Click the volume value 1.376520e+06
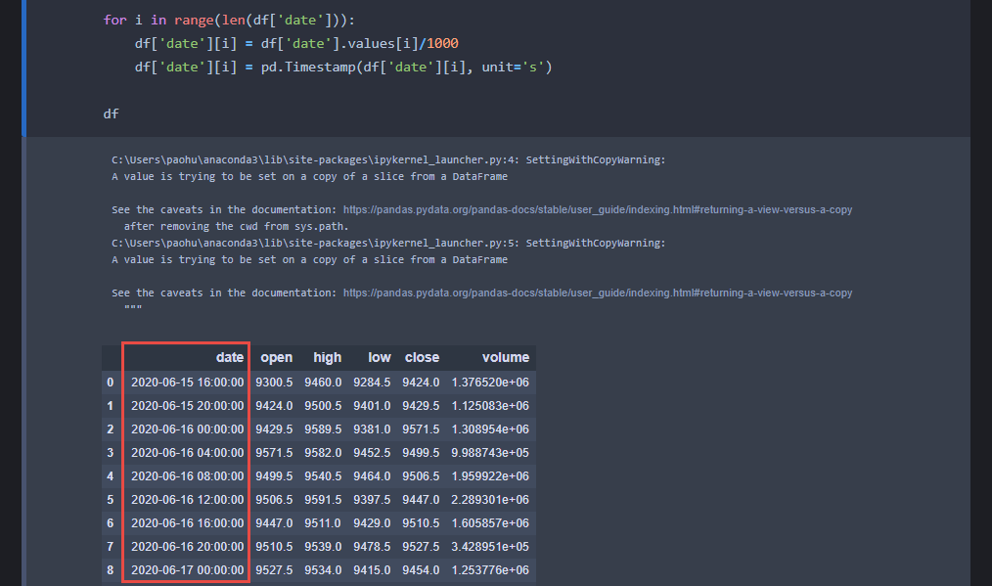992x586 pixels. 489,382
